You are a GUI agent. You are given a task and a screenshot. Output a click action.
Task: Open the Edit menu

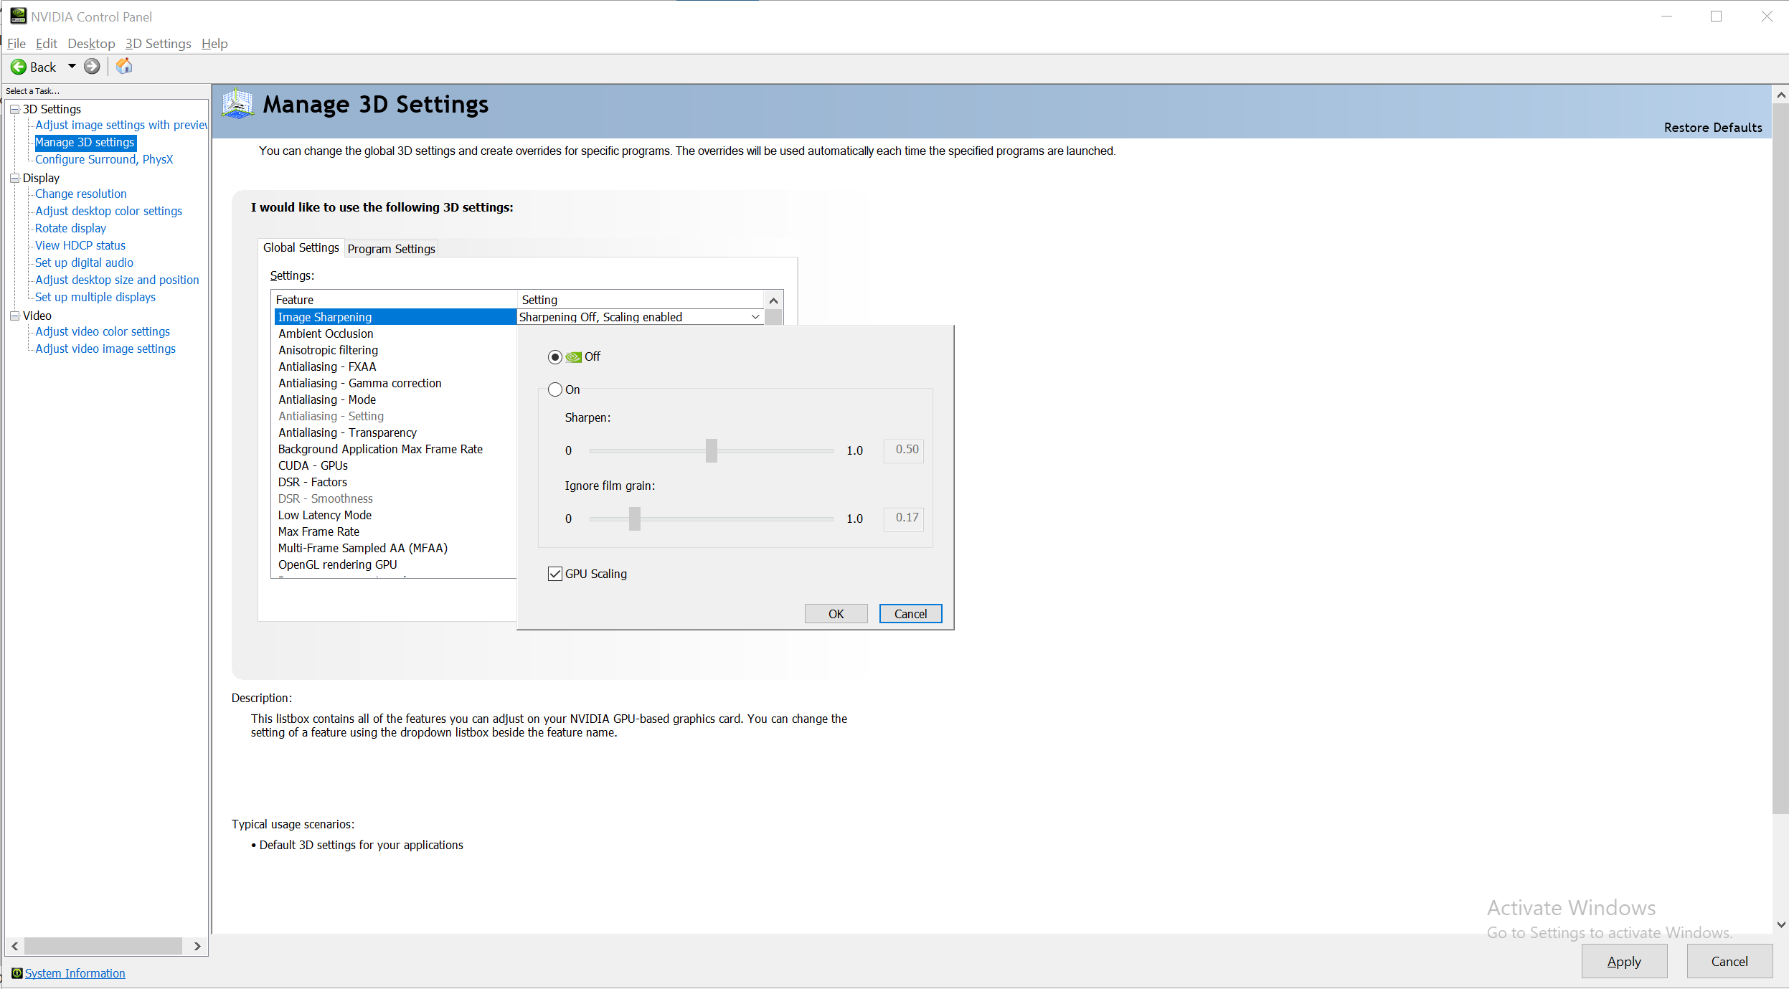point(46,44)
